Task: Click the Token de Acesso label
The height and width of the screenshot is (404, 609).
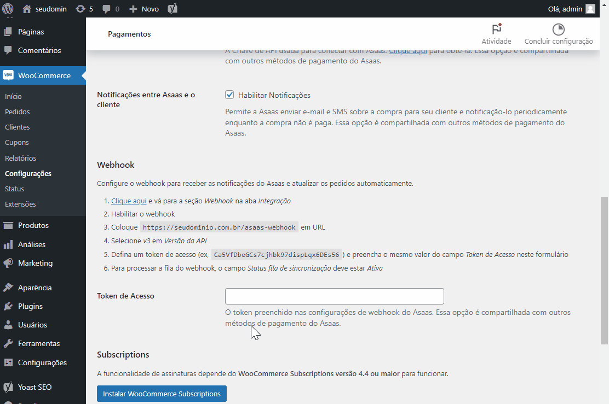Action: 125,296
